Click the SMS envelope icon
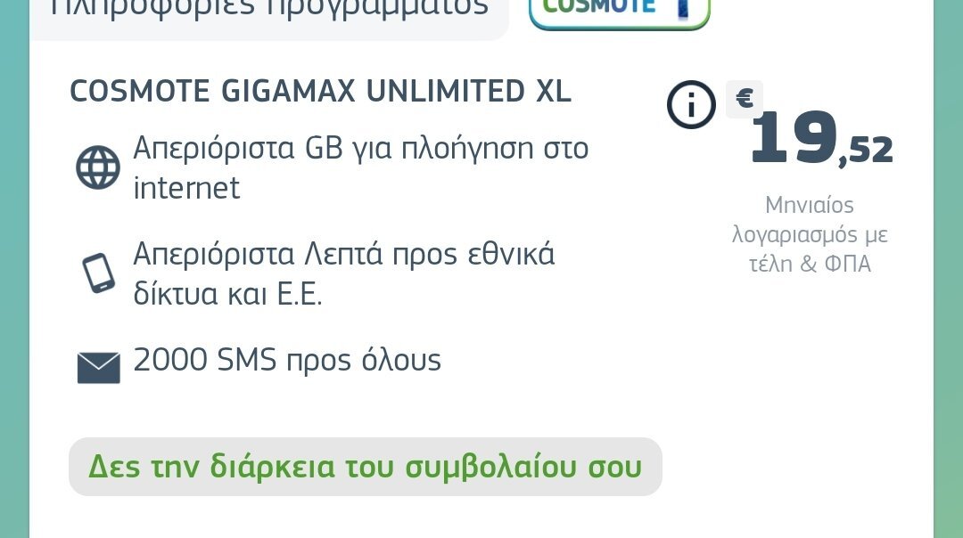The height and width of the screenshot is (538, 963). [x=98, y=368]
